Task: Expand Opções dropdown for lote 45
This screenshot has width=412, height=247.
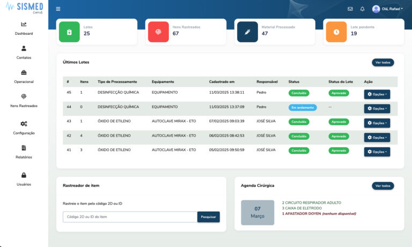Action: point(377,94)
